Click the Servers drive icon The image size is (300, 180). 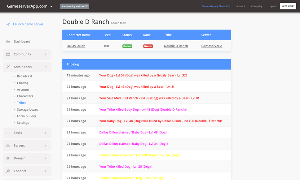pyautogui.click(x=8, y=146)
